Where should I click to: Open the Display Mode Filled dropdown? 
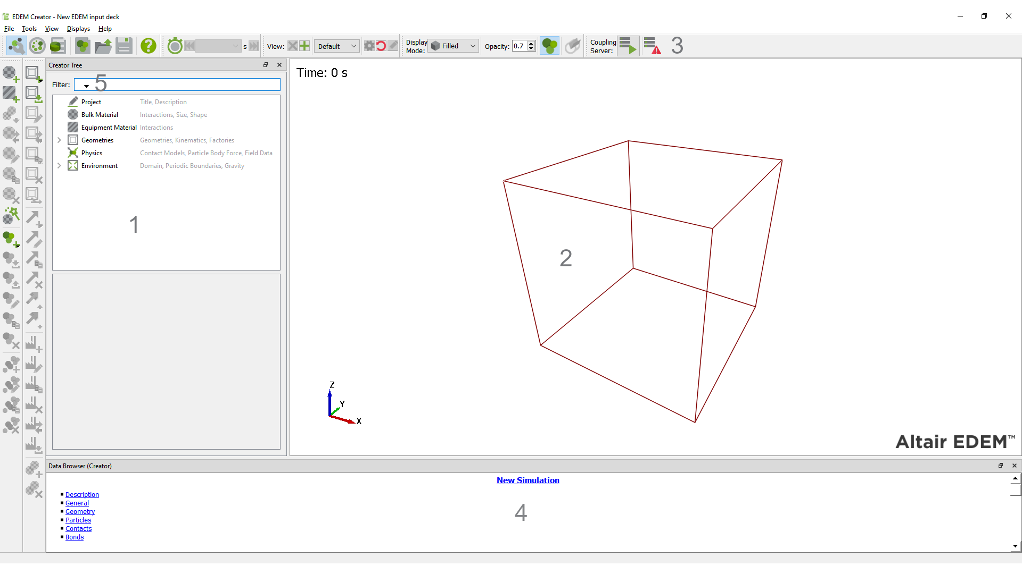coord(454,46)
